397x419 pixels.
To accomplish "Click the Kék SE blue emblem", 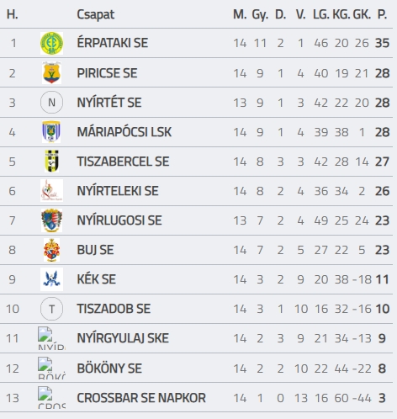I will [x=51, y=279].
